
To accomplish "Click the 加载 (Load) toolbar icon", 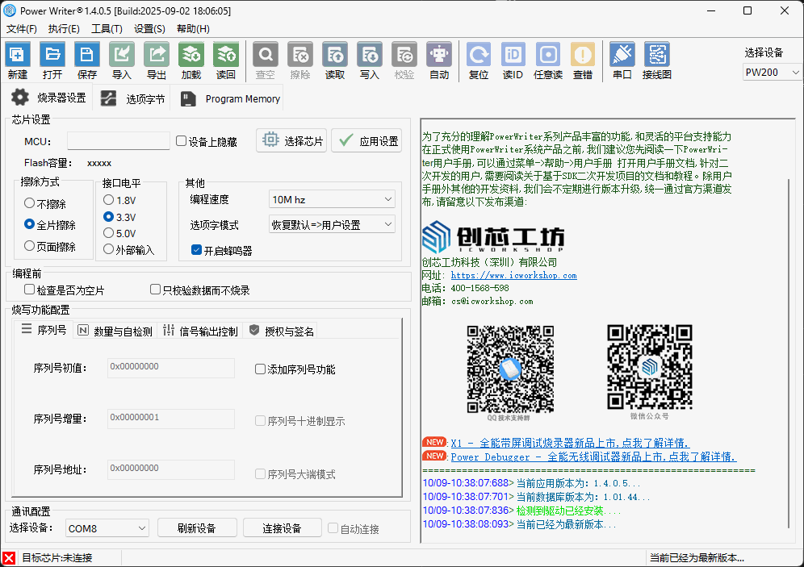I will click(191, 55).
